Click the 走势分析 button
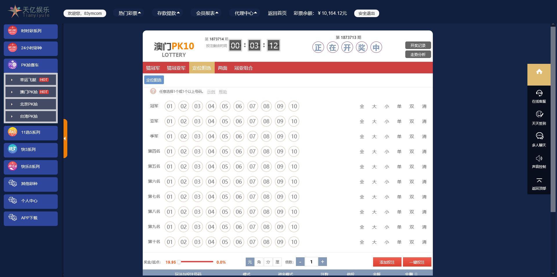557x277 pixels. [418, 54]
